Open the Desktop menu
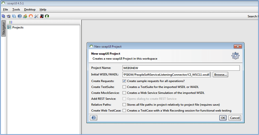259x135 pixels. click(x=30, y=9)
